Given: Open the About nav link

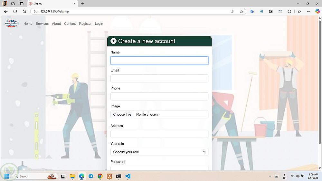Looking at the screenshot, I should [x=56, y=24].
